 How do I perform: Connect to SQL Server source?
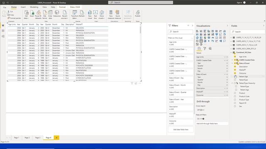coord(44,15)
